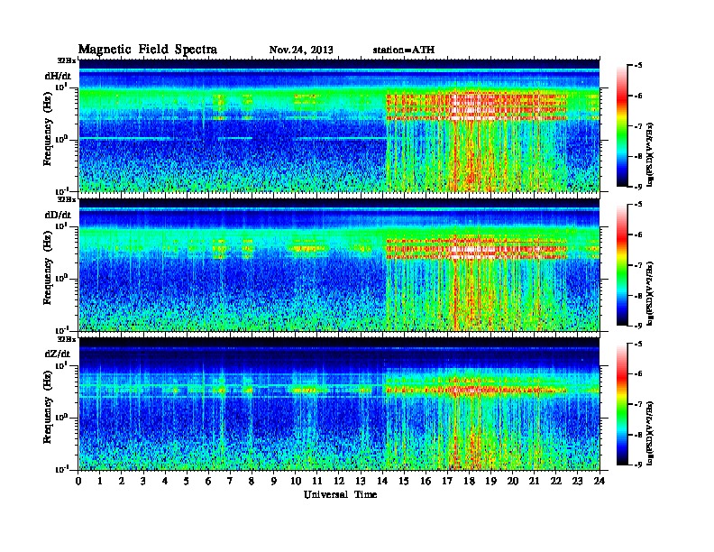Click the color bar beside the dH/dt panel
This screenshot has height=552, width=714.
tap(622, 126)
